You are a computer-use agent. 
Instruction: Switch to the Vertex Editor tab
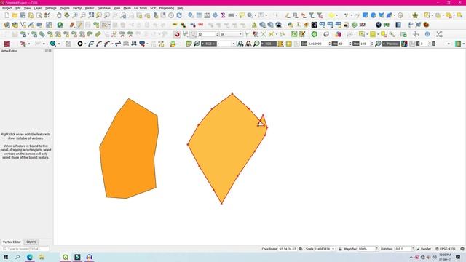coord(12,242)
